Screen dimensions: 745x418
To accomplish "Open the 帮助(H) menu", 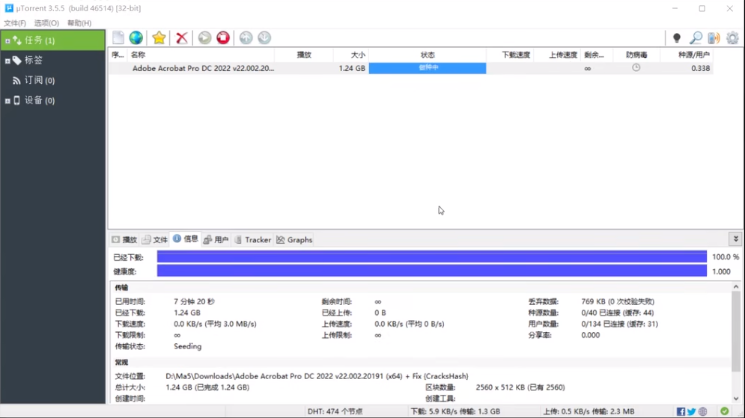I will 79,22.
